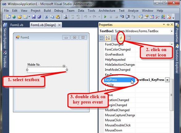The image size is (181, 133).
Task: Click the Find in Files icon
Action: [x=65, y=17]
